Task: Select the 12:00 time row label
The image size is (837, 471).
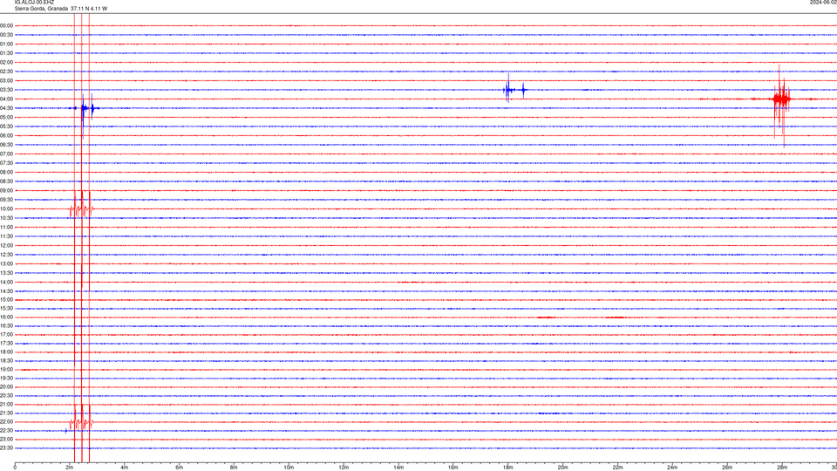Action: [7, 246]
